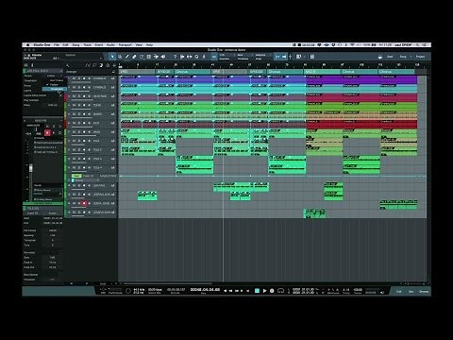Select the Paint tool
Screen dimensions: 453x340
[142, 57]
